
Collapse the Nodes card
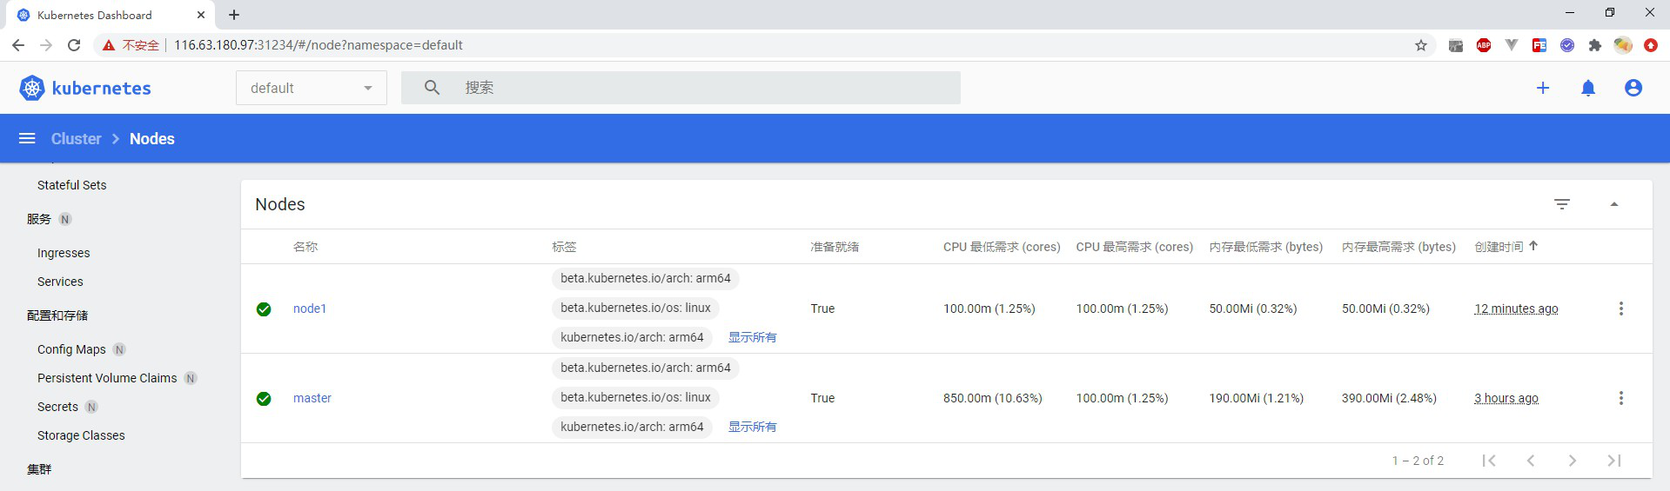point(1614,204)
